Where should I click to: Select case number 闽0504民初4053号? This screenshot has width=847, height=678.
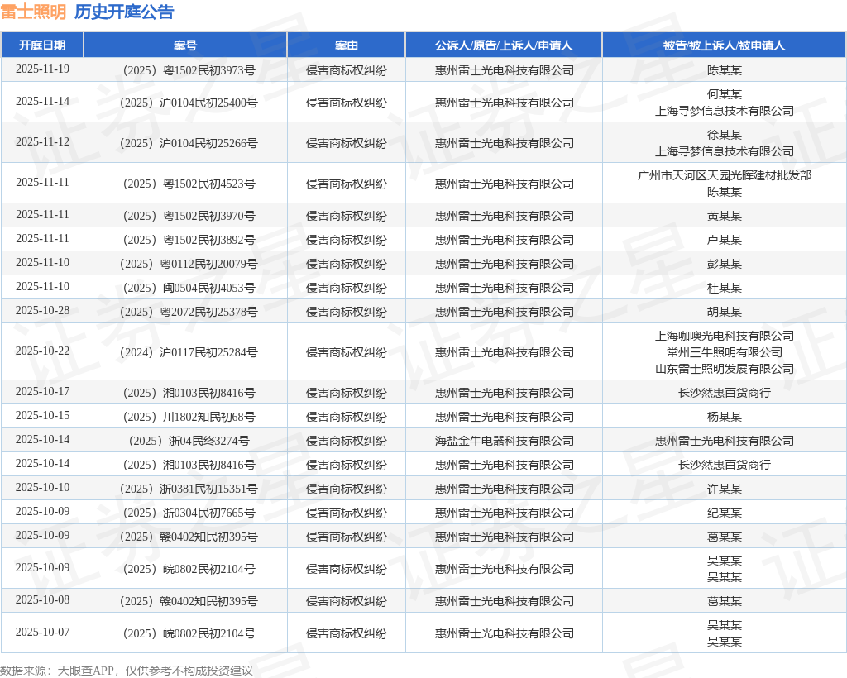click(x=189, y=288)
